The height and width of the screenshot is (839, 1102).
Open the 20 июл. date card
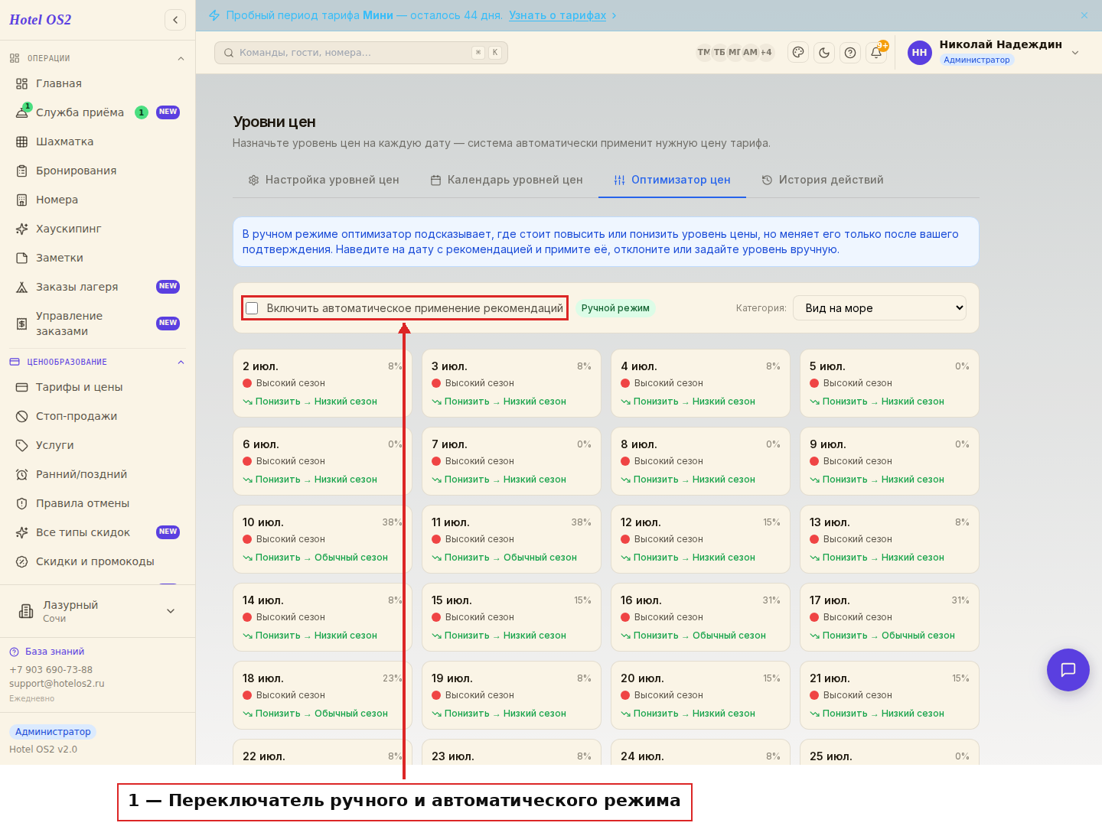tap(700, 695)
